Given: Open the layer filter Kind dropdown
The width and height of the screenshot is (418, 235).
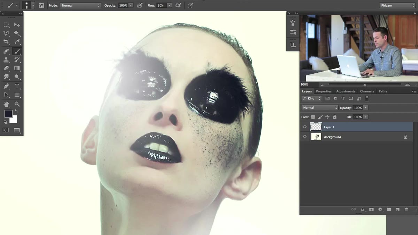Looking at the screenshot, I should click(311, 98).
